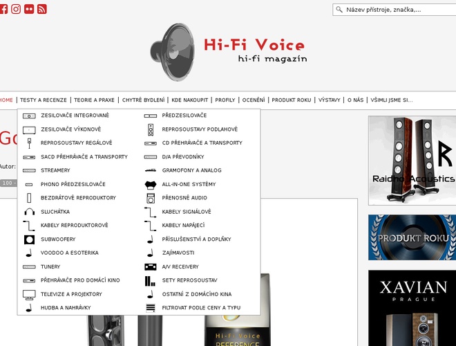Click the turntable icon for Gramofony
This screenshot has width=456, height=346.
pos(151,170)
